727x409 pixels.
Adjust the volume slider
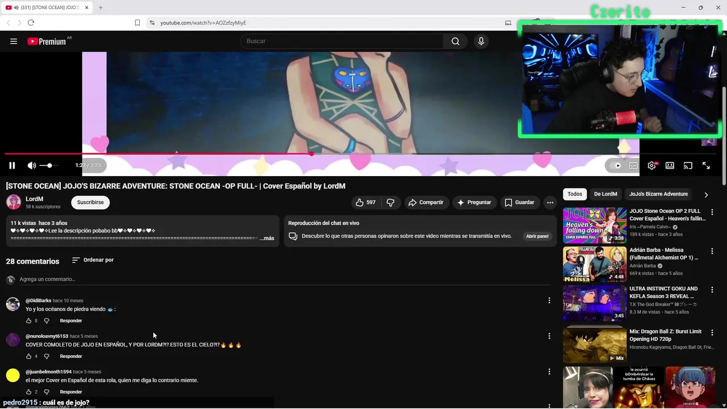click(x=49, y=165)
